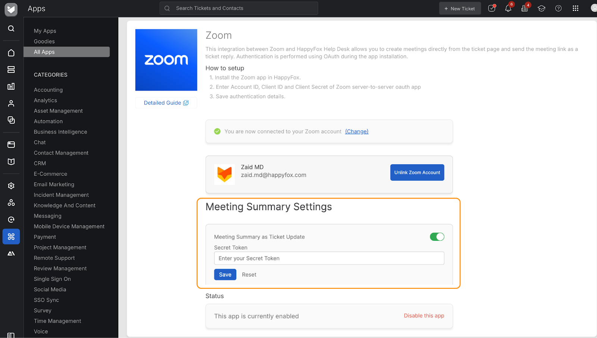The width and height of the screenshot is (597, 338).
Task: Select the Payment category
Action: click(45, 237)
